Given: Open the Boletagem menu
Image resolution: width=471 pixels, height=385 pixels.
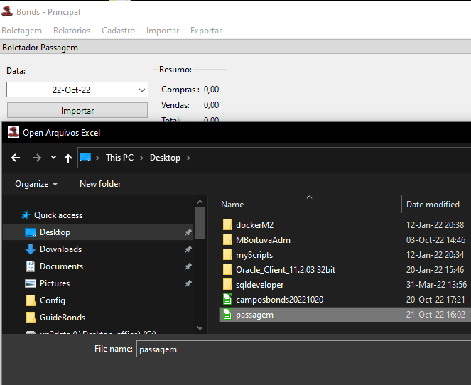Looking at the screenshot, I should tap(22, 31).
